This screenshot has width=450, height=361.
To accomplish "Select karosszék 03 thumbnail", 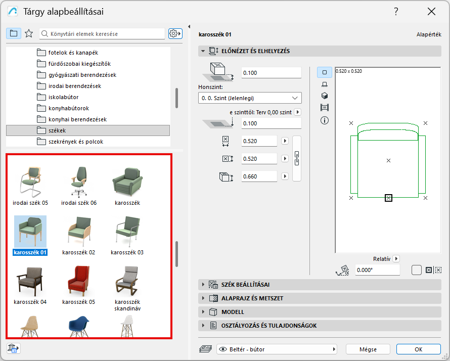I will (x=127, y=232).
